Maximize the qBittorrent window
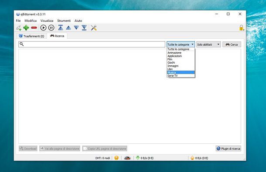This screenshot has height=172, width=266. click(x=228, y=14)
